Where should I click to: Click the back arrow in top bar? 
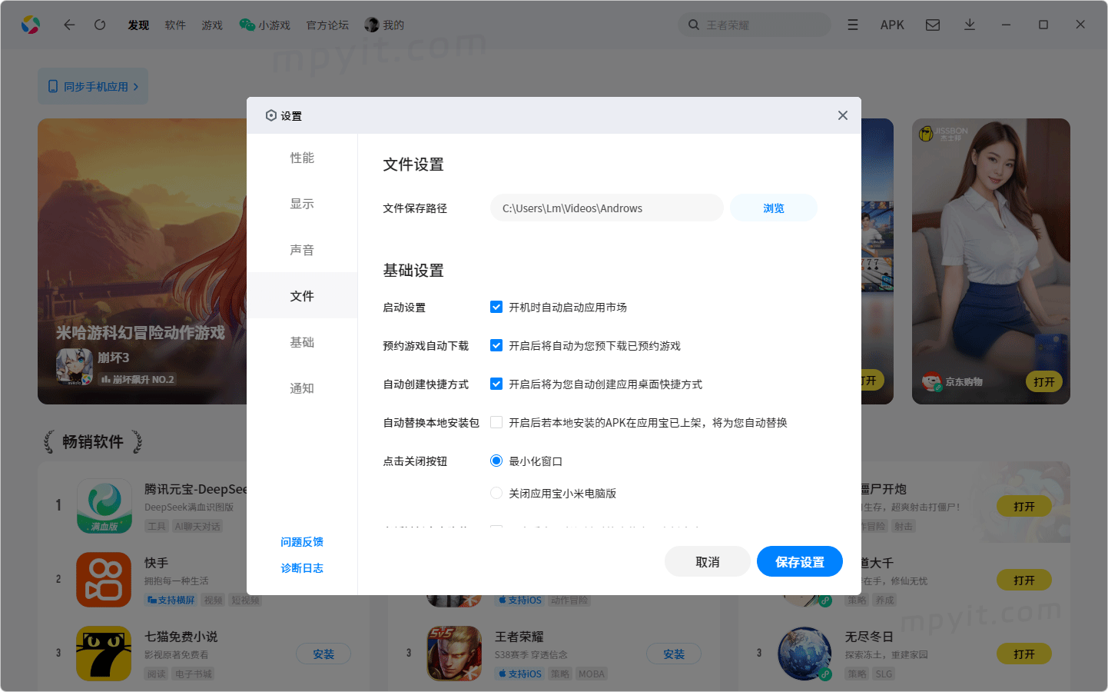tap(69, 25)
